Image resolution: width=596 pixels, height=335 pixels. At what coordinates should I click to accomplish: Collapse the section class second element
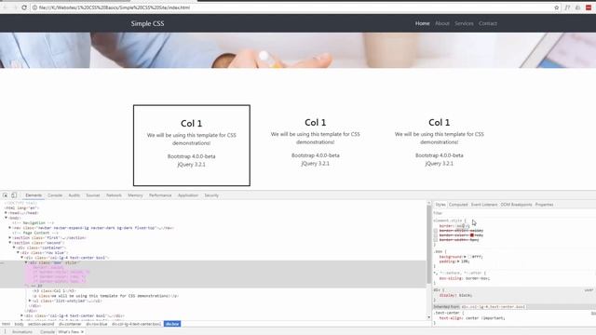(x=10, y=243)
